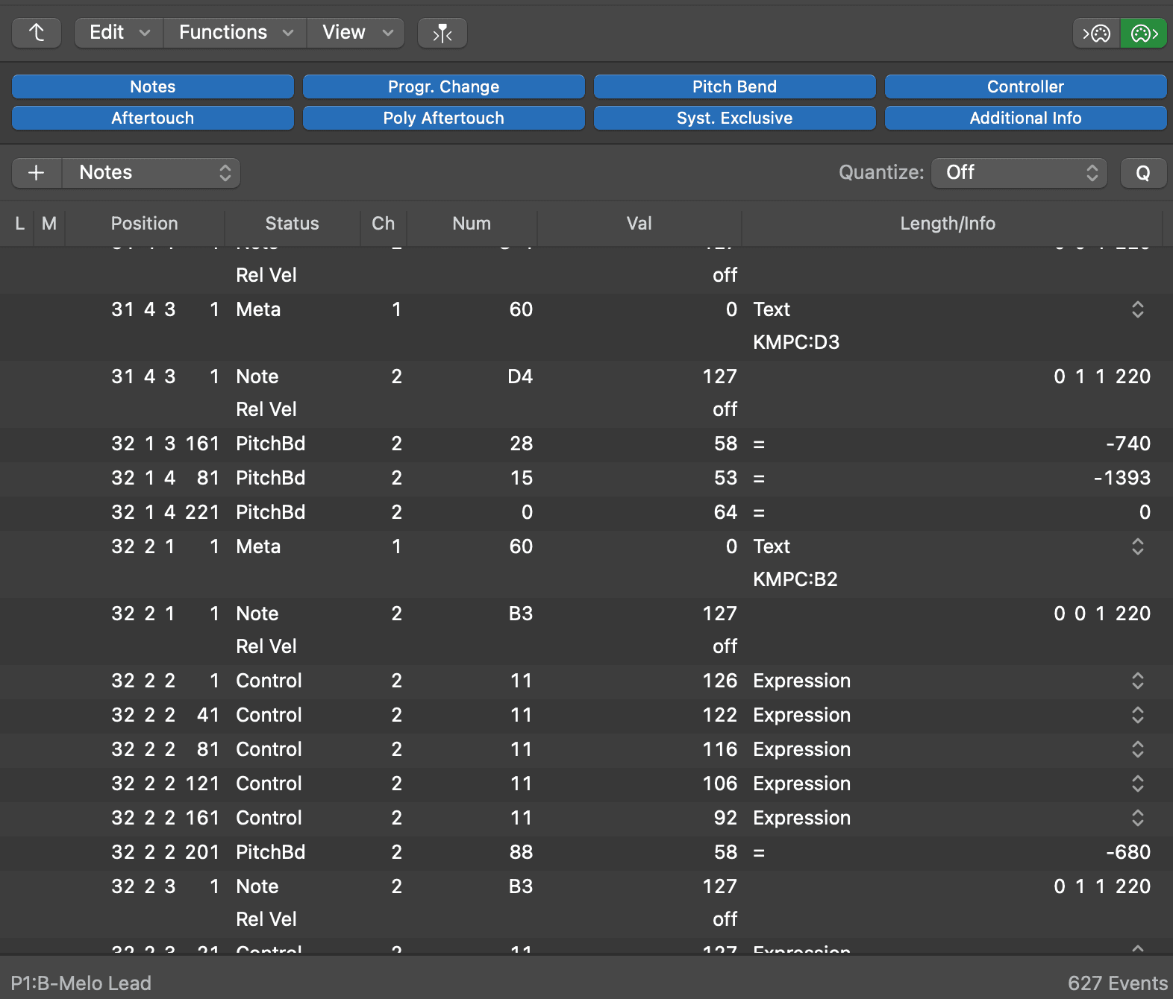Toggle the Pitch Bend event filter

click(735, 86)
